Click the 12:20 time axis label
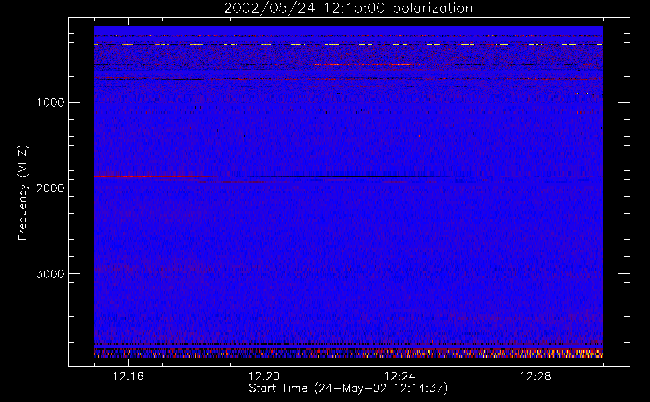Screen dimensions: 650x402 click(x=264, y=377)
